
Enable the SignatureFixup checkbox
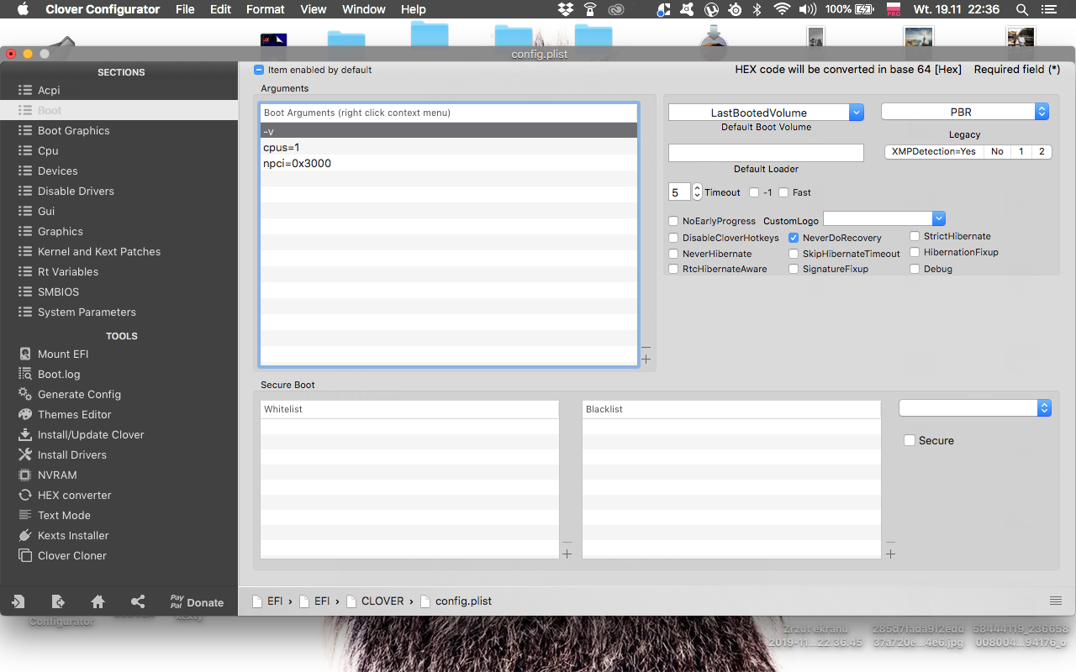coord(794,269)
